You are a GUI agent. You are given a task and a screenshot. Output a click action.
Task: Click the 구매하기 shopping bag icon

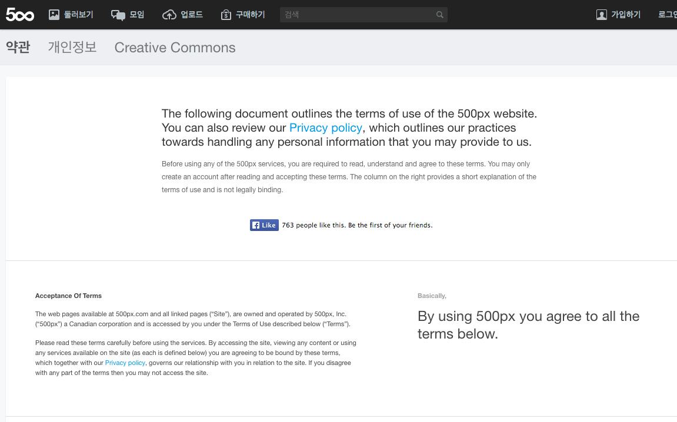pyautogui.click(x=226, y=15)
